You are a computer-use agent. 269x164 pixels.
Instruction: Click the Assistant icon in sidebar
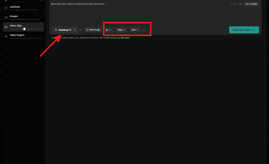6,8
